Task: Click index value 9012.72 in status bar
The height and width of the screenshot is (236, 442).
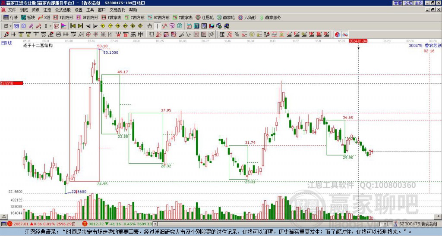Action: [96, 224]
